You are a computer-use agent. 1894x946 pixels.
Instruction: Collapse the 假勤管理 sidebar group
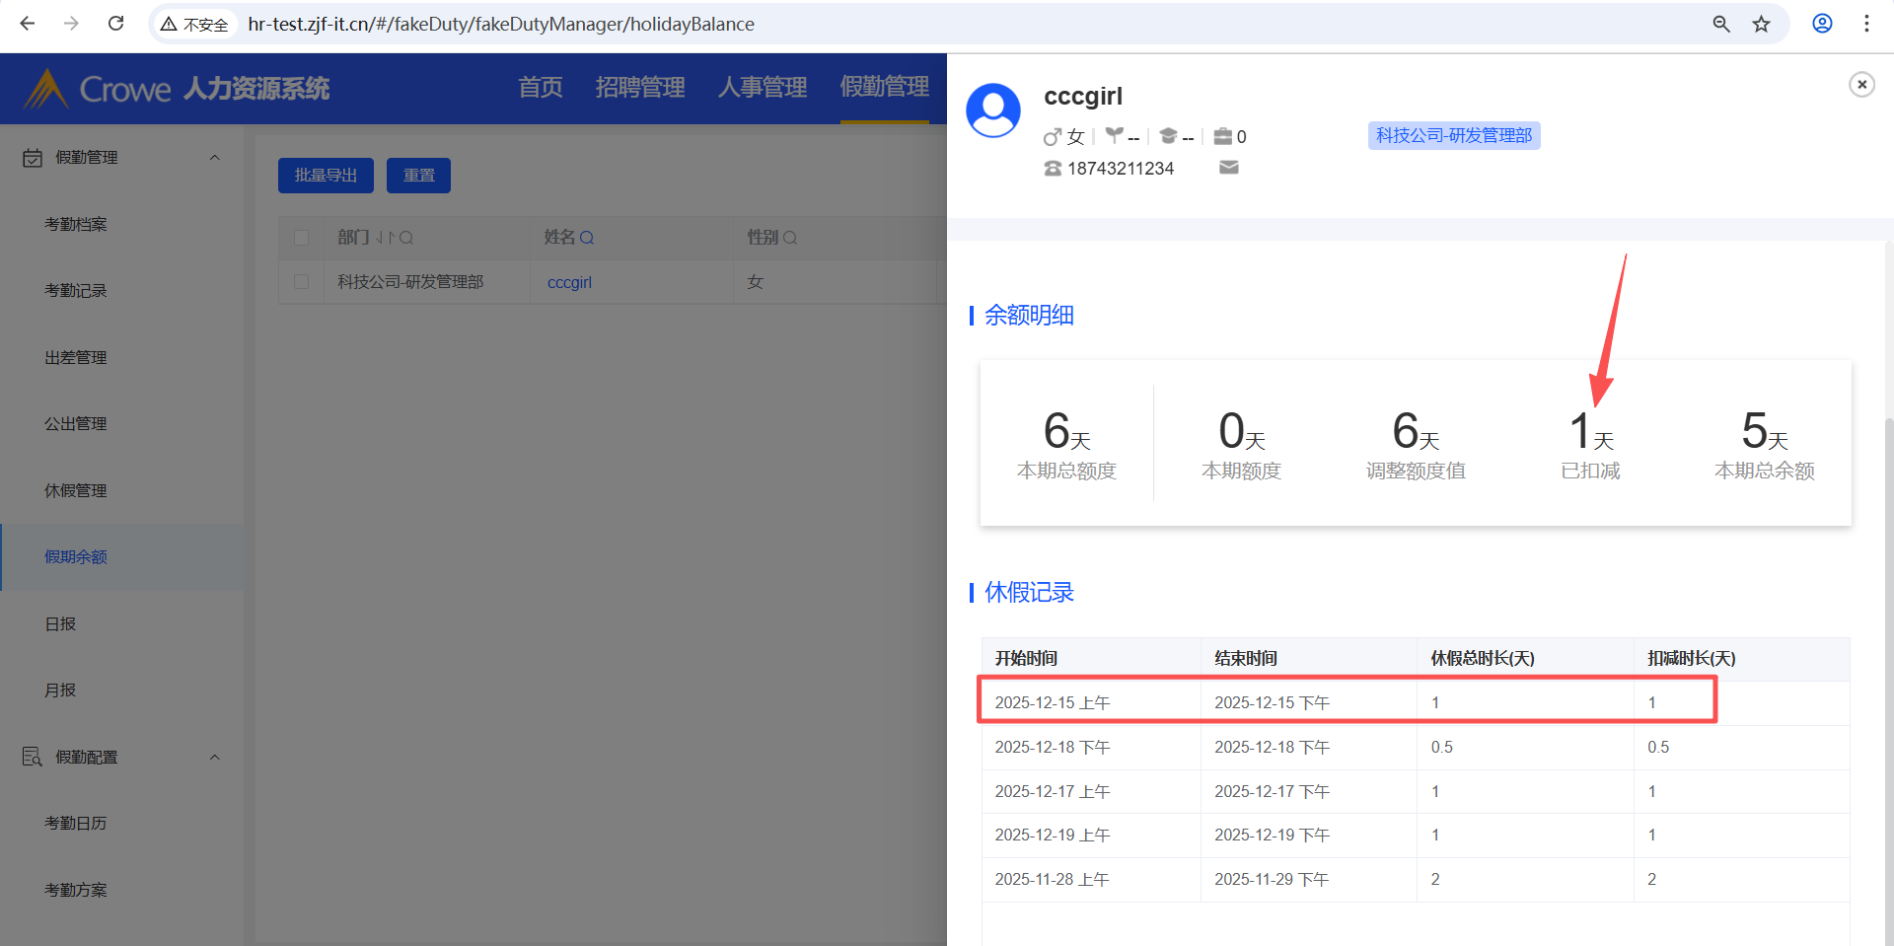[x=215, y=158]
